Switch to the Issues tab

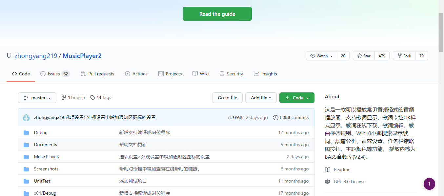55,74
